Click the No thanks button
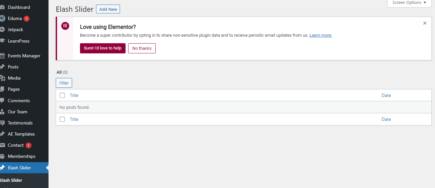Screen dimensions: 435x188 [142, 48]
